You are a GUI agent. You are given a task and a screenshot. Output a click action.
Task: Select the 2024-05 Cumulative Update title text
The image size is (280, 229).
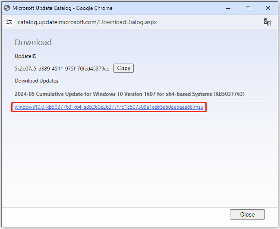coord(129,94)
